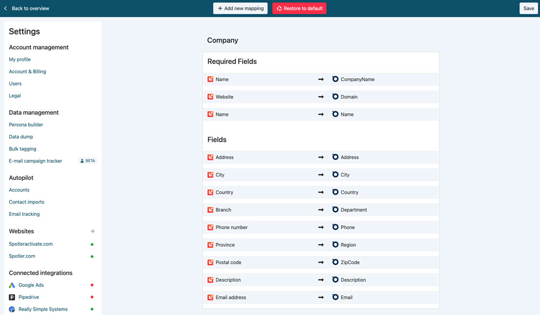Click Add new mapping button

(x=240, y=8)
